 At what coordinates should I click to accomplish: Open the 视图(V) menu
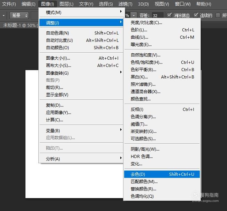pyautogui.click(x=162, y=4)
